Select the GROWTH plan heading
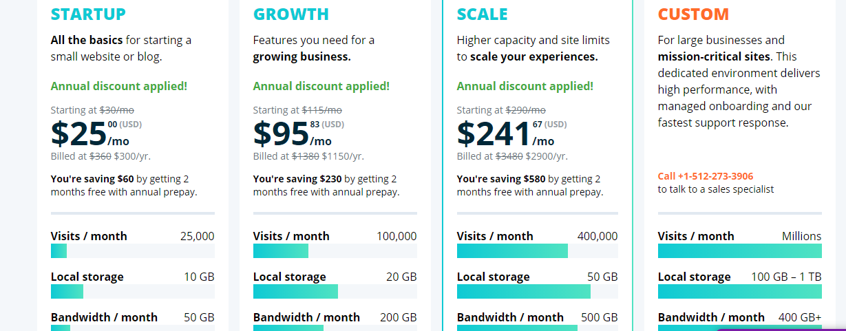The height and width of the screenshot is (331, 846). point(291,14)
